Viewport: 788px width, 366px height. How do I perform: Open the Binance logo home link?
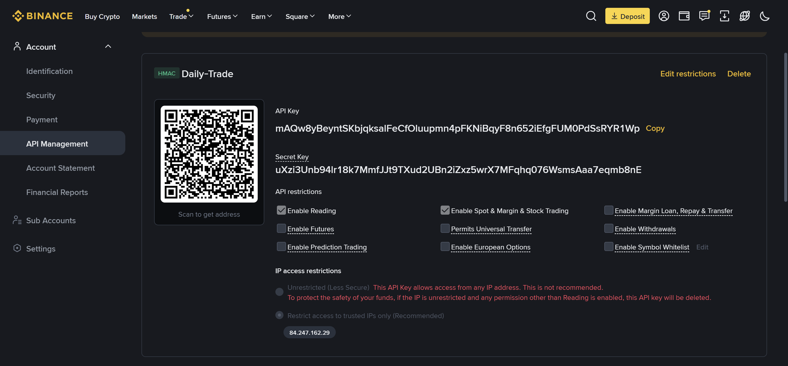[42, 16]
